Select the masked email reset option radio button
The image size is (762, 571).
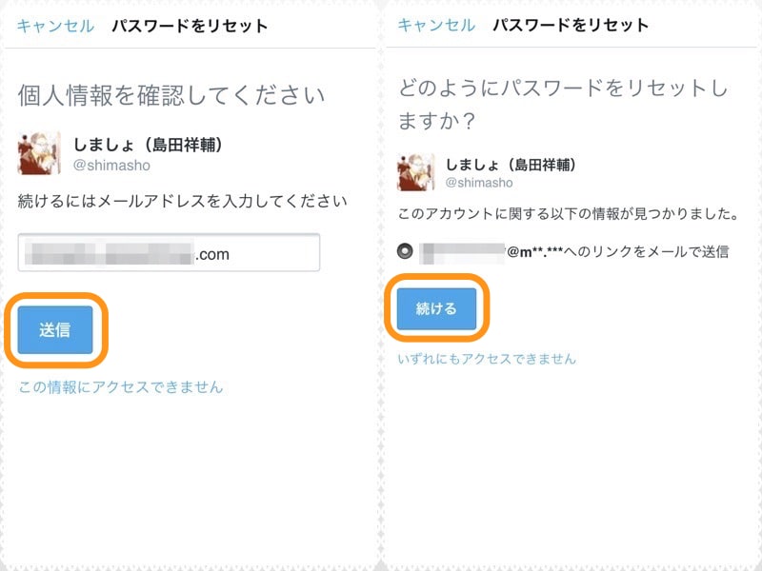point(405,249)
